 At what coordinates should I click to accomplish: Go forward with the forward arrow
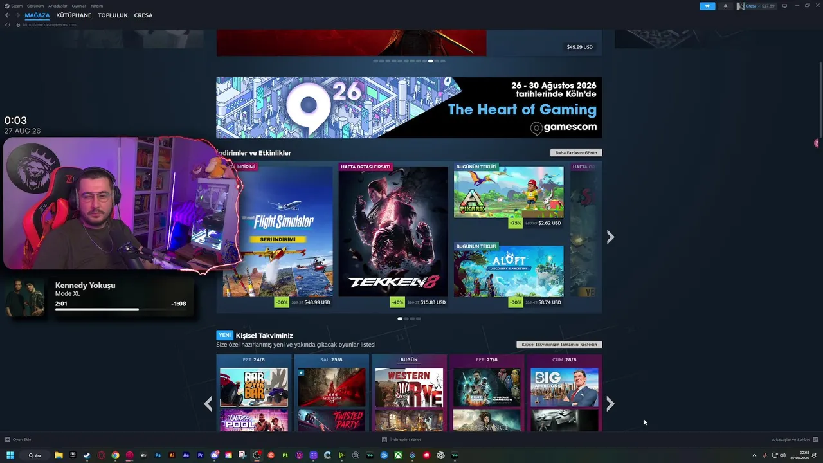(17, 15)
